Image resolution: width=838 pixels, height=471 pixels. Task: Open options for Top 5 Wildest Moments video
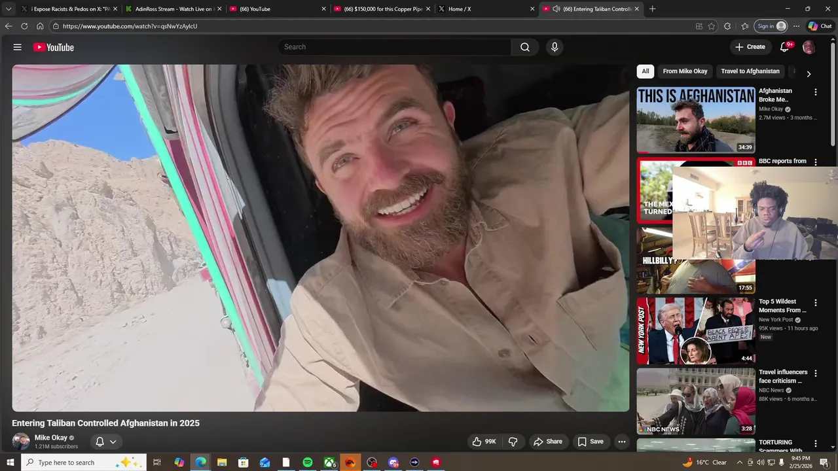[816, 303]
